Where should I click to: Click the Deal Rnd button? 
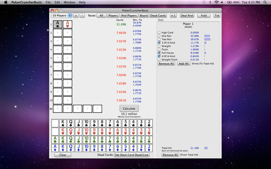(187, 16)
